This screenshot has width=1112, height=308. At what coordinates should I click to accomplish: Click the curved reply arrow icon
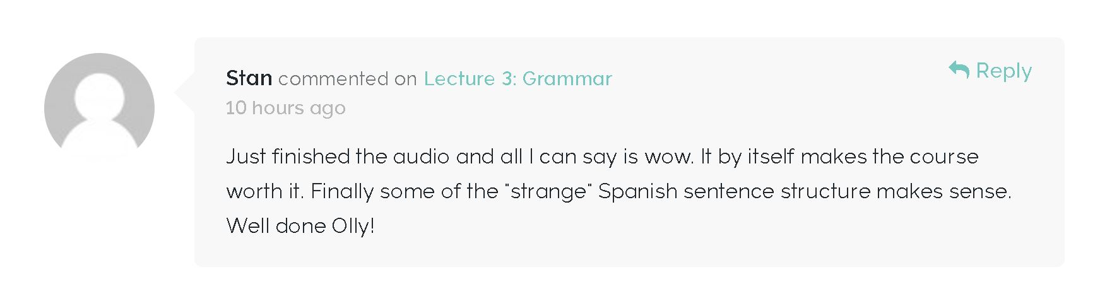pyautogui.click(x=959, y=69)
